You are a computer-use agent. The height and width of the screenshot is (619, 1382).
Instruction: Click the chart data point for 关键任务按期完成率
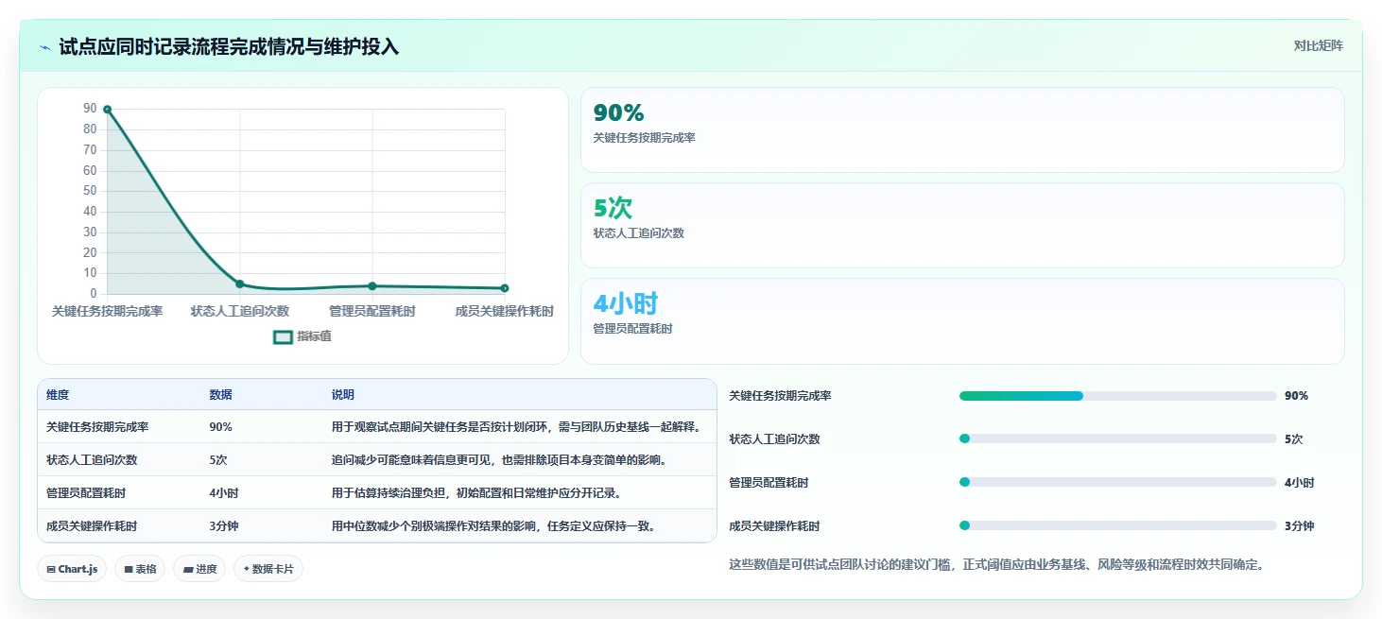107,110
